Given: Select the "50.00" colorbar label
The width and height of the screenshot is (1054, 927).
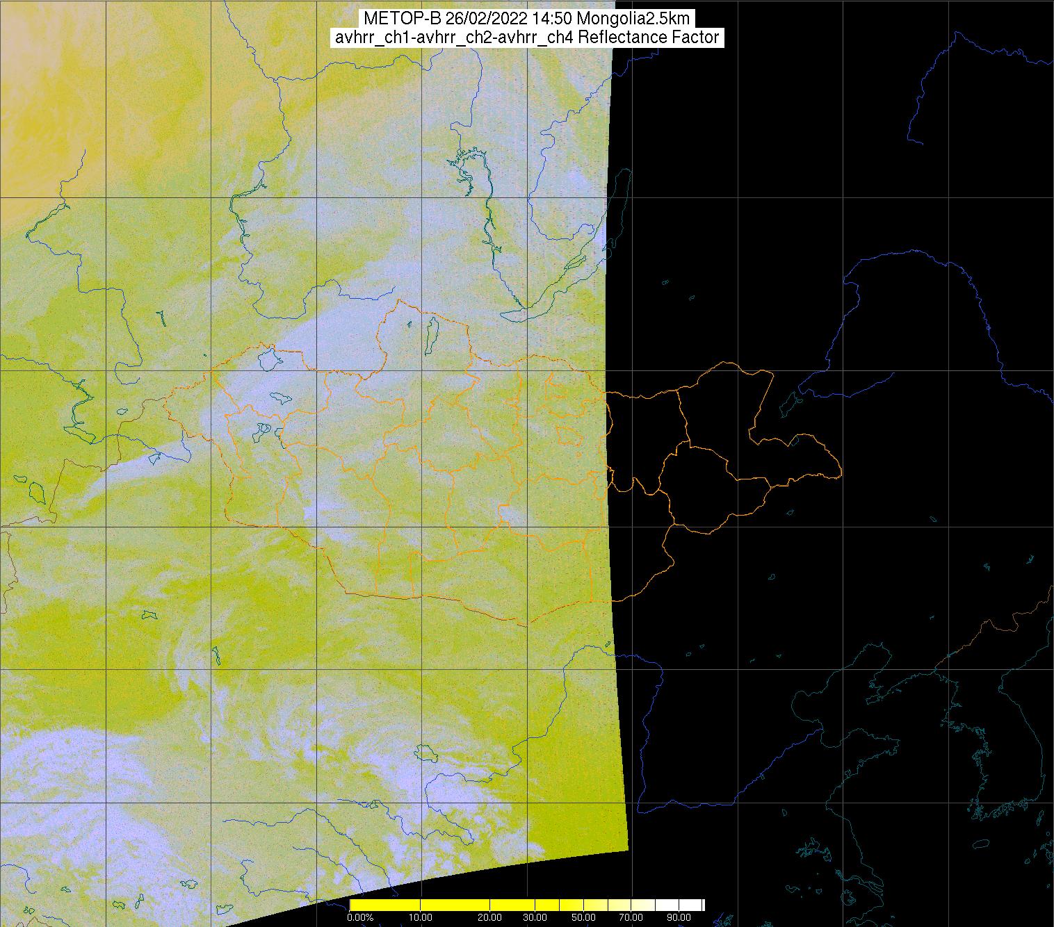Looking at the screenshot, I should coord(584,918).
